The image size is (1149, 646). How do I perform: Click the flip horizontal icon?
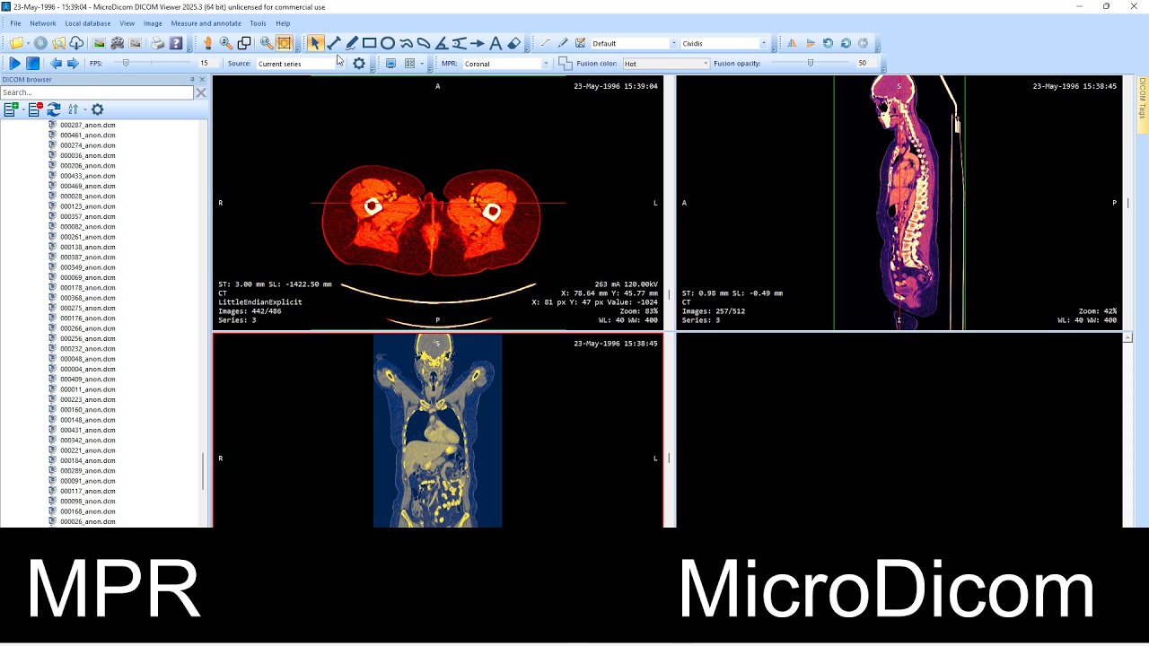pos(792,43)
